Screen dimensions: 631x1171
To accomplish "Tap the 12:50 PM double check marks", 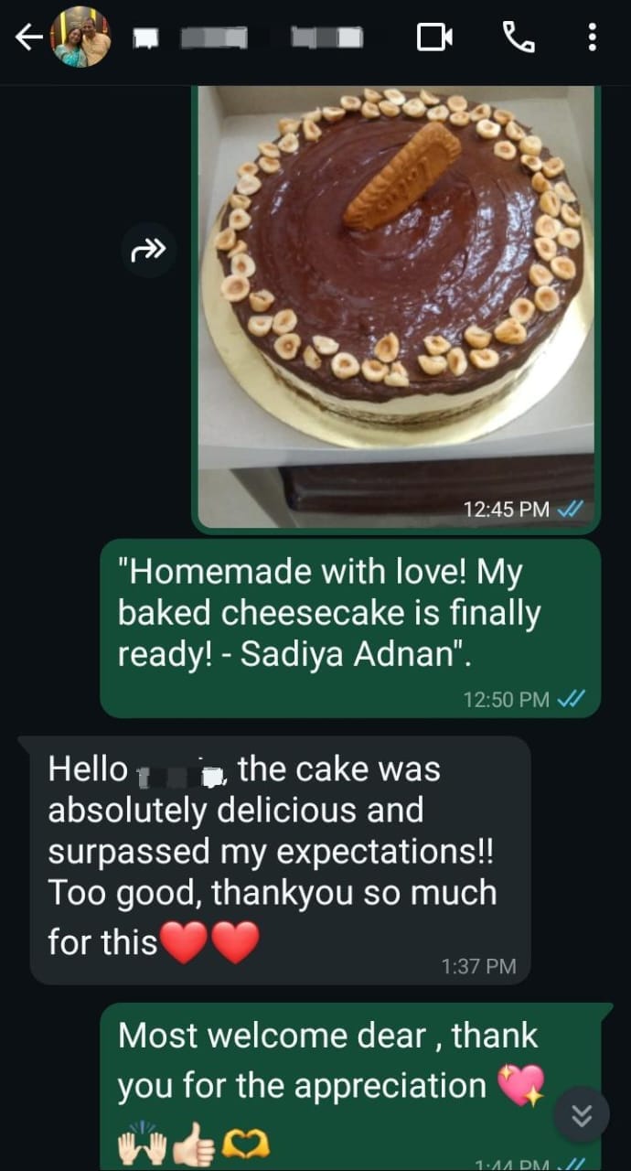I will (571, 700).
